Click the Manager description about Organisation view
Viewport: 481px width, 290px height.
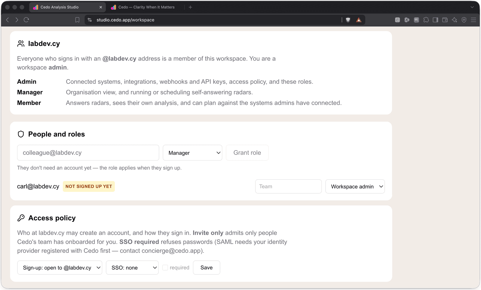pyautogui.click(x=159, y=92)
